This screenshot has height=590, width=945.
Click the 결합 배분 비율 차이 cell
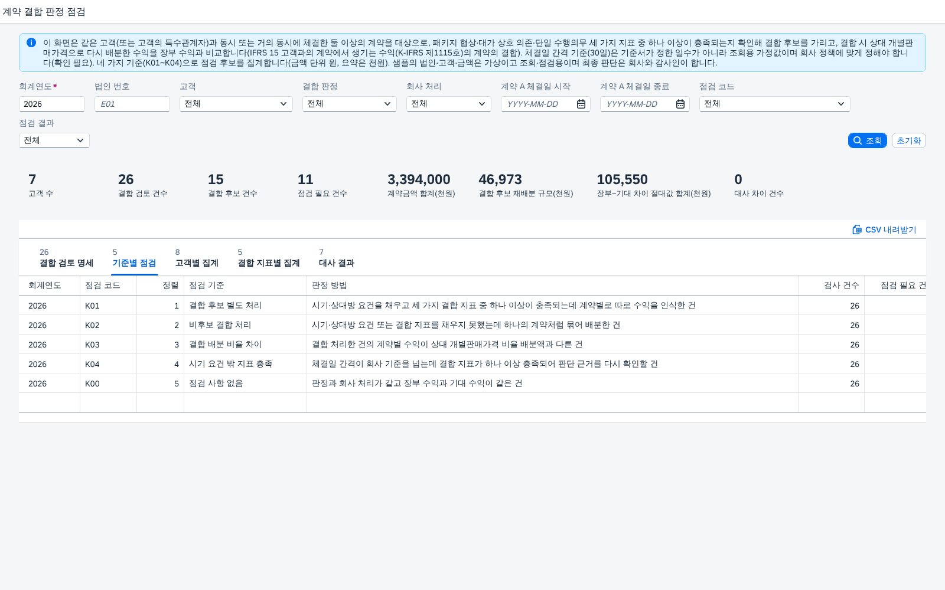click(245, 345)
